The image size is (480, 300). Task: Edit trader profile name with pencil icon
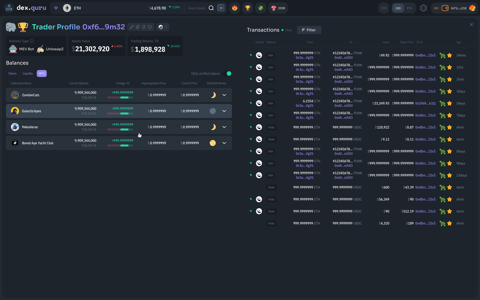click(132, 27)
